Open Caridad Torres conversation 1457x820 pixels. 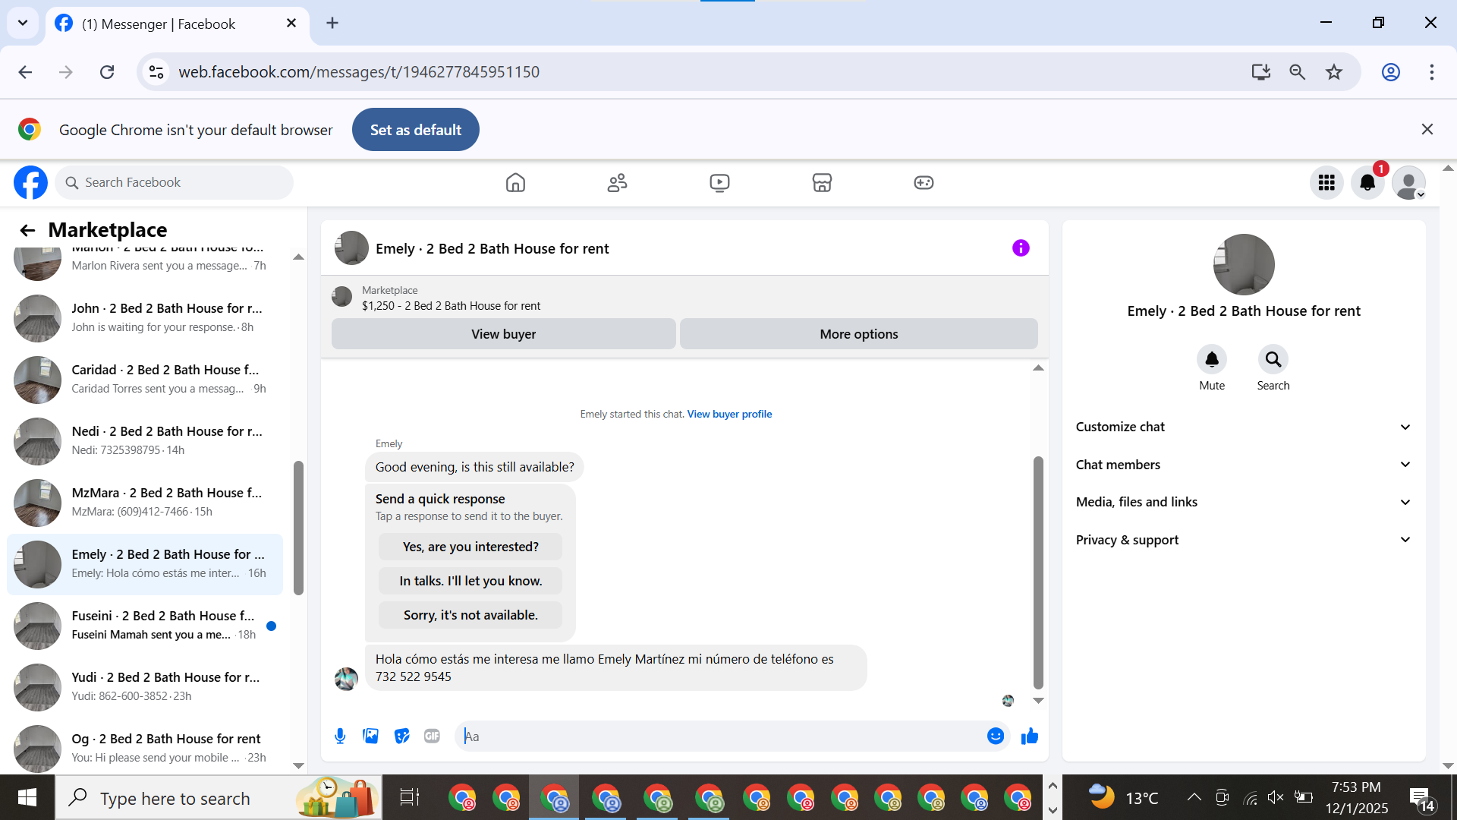(x=144, y=379)
